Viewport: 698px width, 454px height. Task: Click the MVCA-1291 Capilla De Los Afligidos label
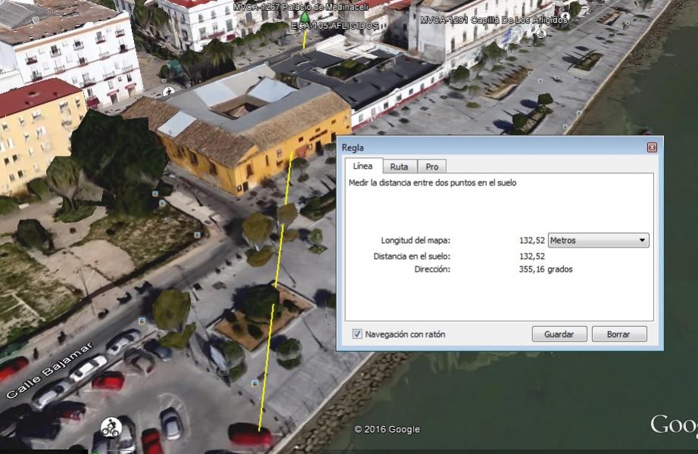pos(494,20)
